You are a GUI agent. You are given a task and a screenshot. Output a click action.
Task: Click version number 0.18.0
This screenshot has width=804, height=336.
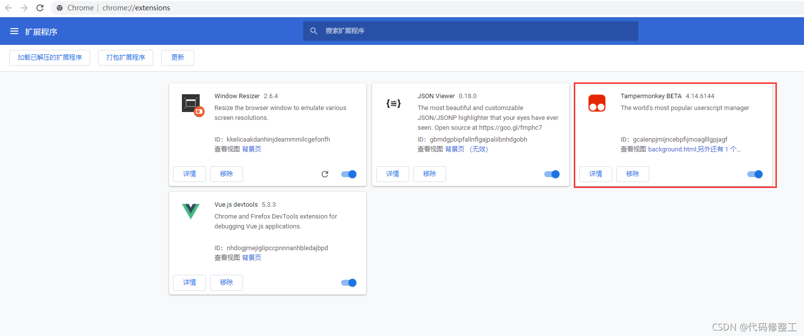(468, 96)
